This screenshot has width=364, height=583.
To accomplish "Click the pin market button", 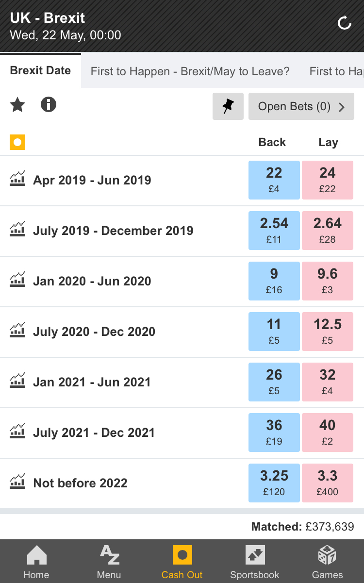I will click(x=228, y=106).
